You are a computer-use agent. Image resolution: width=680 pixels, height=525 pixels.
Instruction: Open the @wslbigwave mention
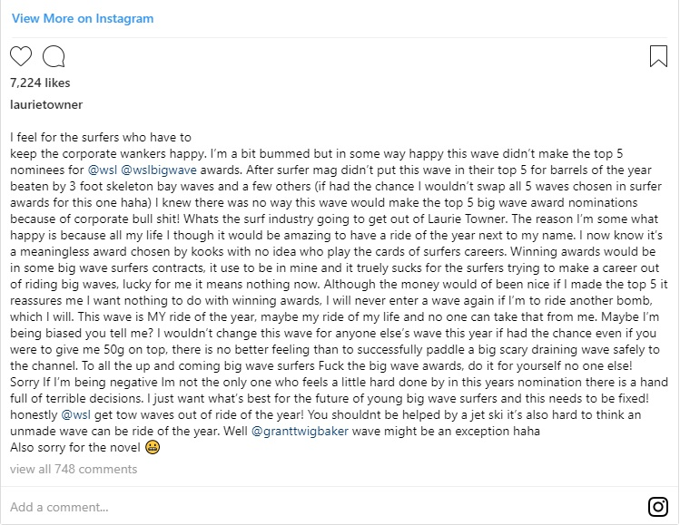pyautogui.click(x=159, y=170)
